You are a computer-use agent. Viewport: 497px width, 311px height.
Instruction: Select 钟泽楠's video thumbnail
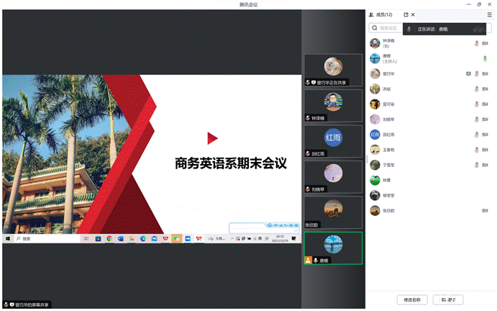[333, 105]
